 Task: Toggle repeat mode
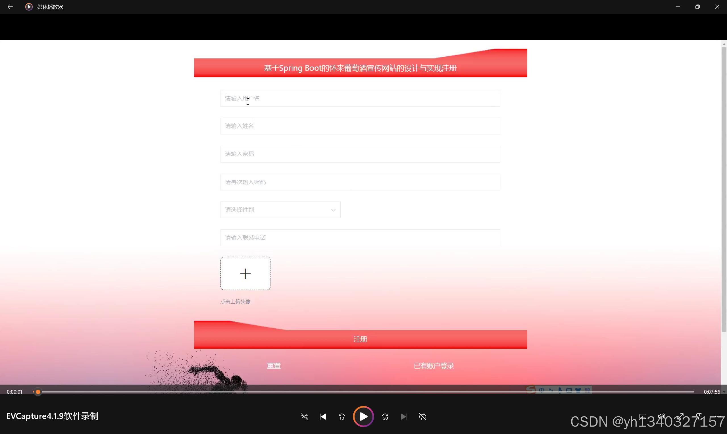[x=422, y=416]
